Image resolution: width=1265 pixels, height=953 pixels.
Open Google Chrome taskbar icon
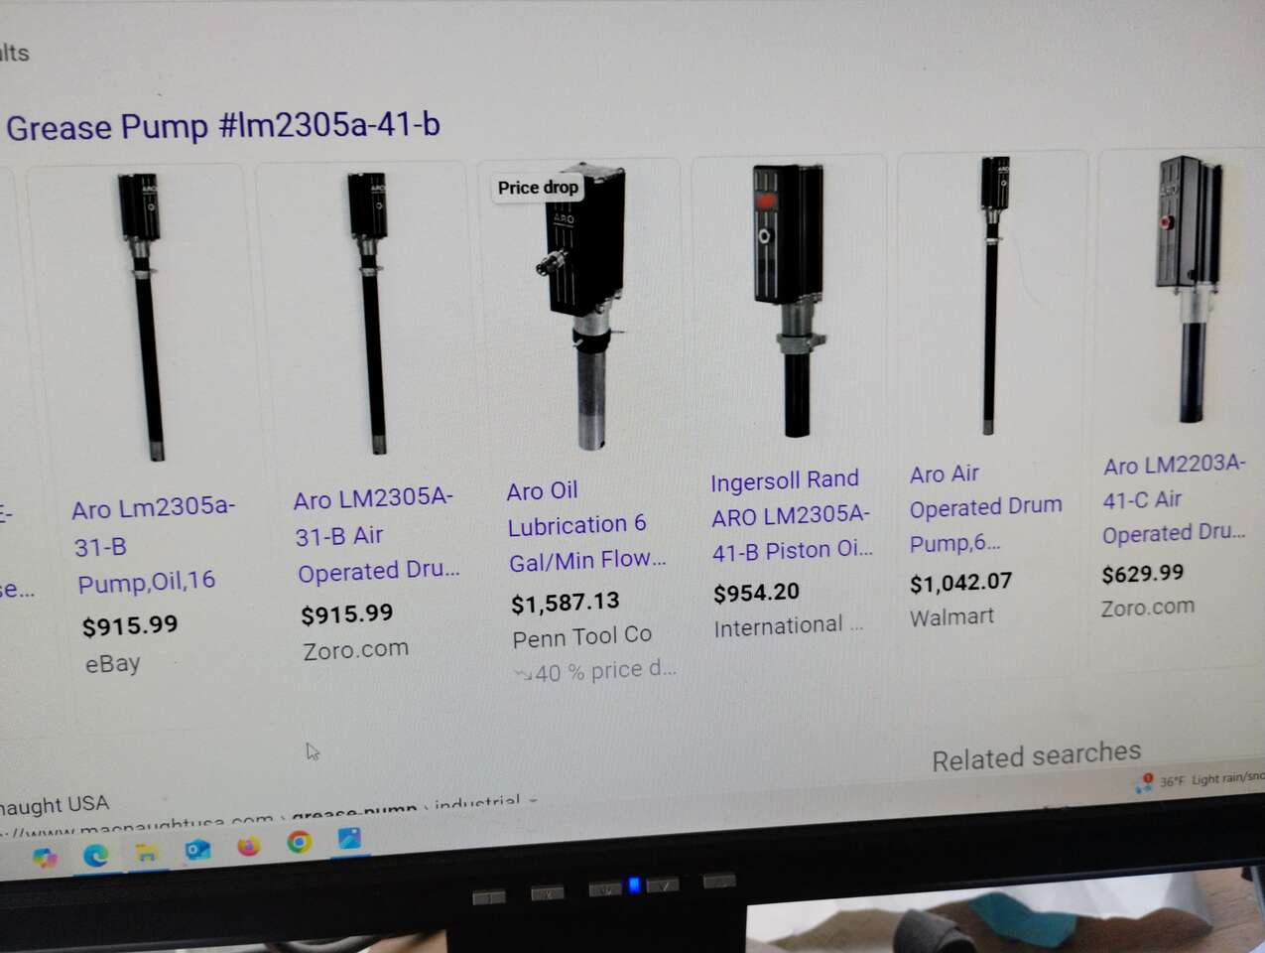coord(299,843)
